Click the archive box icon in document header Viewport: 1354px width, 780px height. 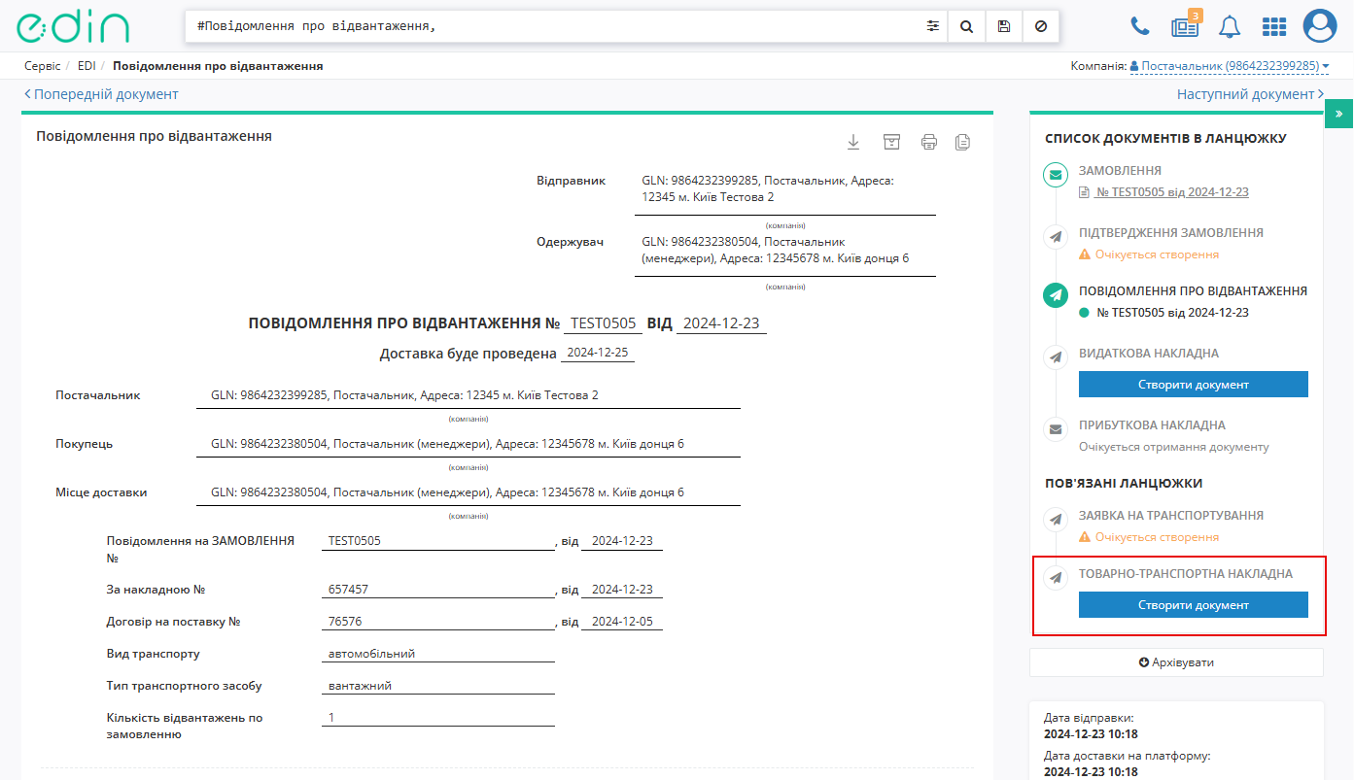coord(891,142)
